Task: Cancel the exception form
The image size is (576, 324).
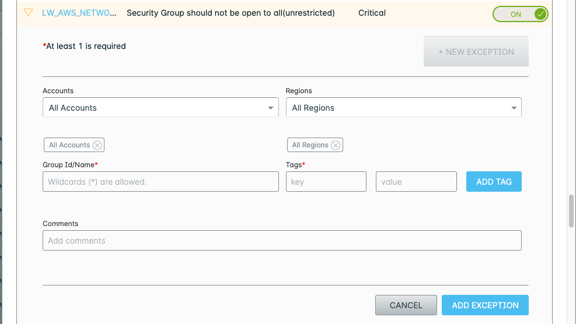Action: click(406, 305)
